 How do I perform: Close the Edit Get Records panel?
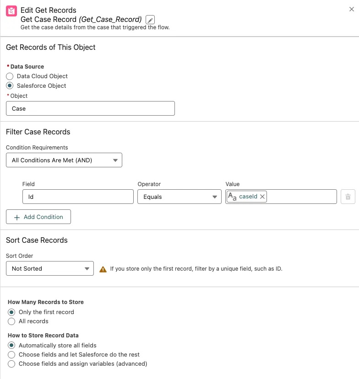pos(351,9)
